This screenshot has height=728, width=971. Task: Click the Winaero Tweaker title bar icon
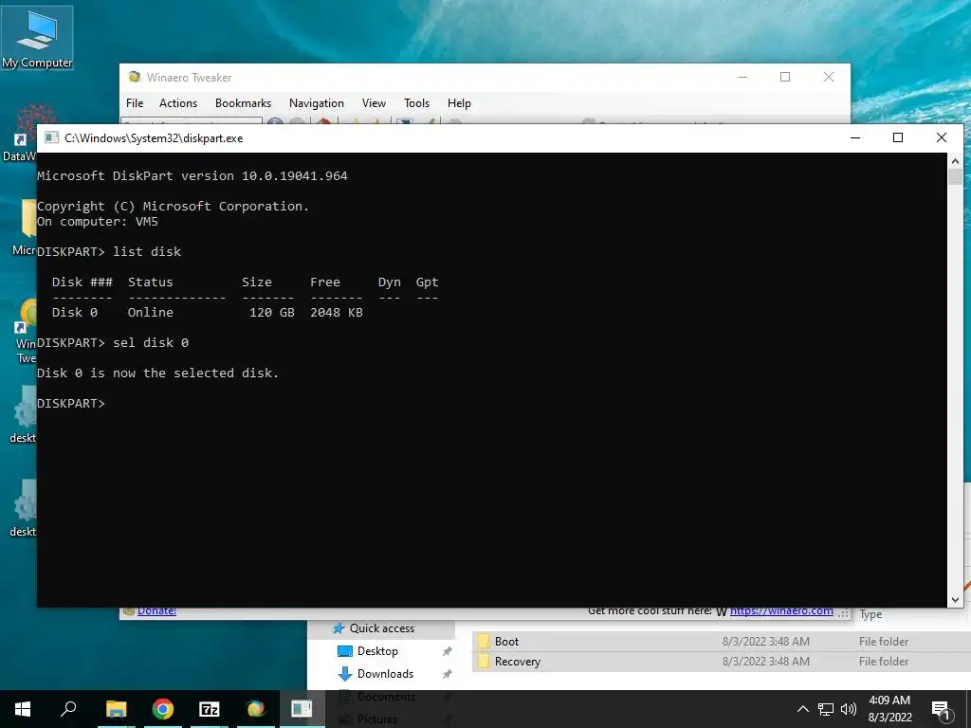click(135, 77)
